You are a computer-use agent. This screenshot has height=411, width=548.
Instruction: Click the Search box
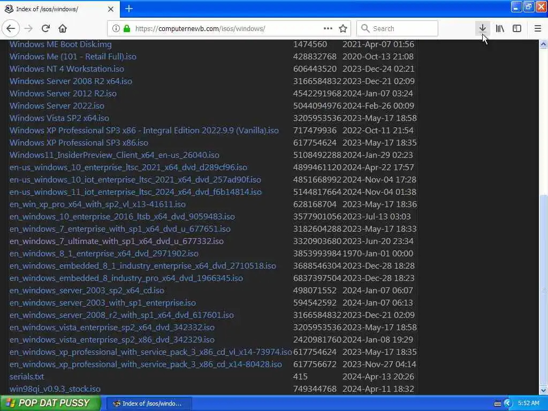point(397,28)
